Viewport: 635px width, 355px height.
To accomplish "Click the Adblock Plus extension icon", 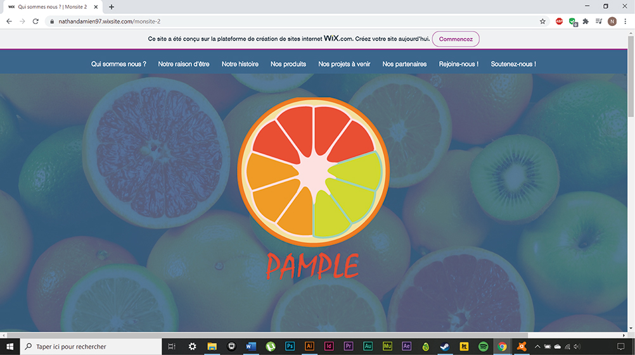I will tap(559, 21).
